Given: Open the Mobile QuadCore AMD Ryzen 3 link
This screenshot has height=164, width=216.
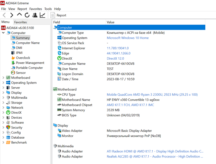Looking at the screenshot, I should click(152, 95).
